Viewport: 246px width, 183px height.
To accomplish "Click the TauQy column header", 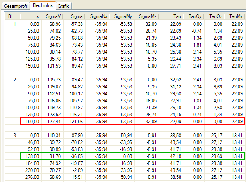I will tap(195, 16).
